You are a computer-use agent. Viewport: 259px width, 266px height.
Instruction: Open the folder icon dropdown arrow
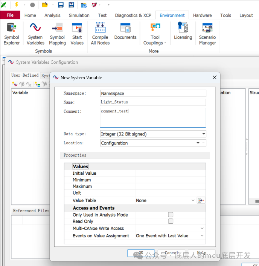[x=53, y=5]
